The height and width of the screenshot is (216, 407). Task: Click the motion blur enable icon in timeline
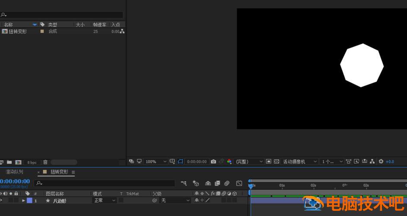(x=227, y=184)
